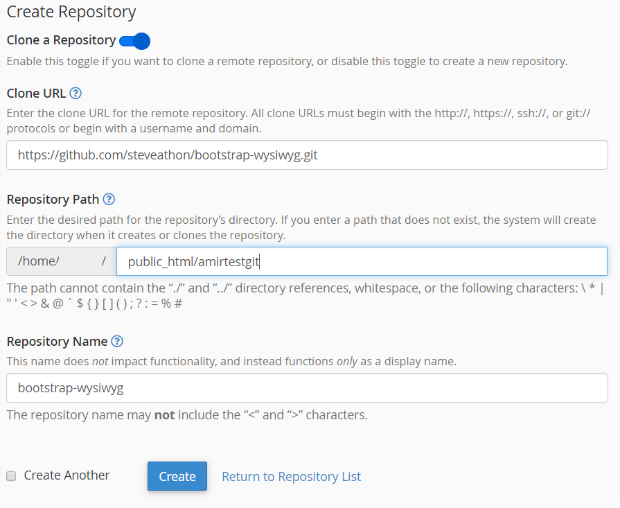Viewport: 620px width, 508px height.
Task: Click the /home/ path prefix box
Action: (x=59, y=261)
